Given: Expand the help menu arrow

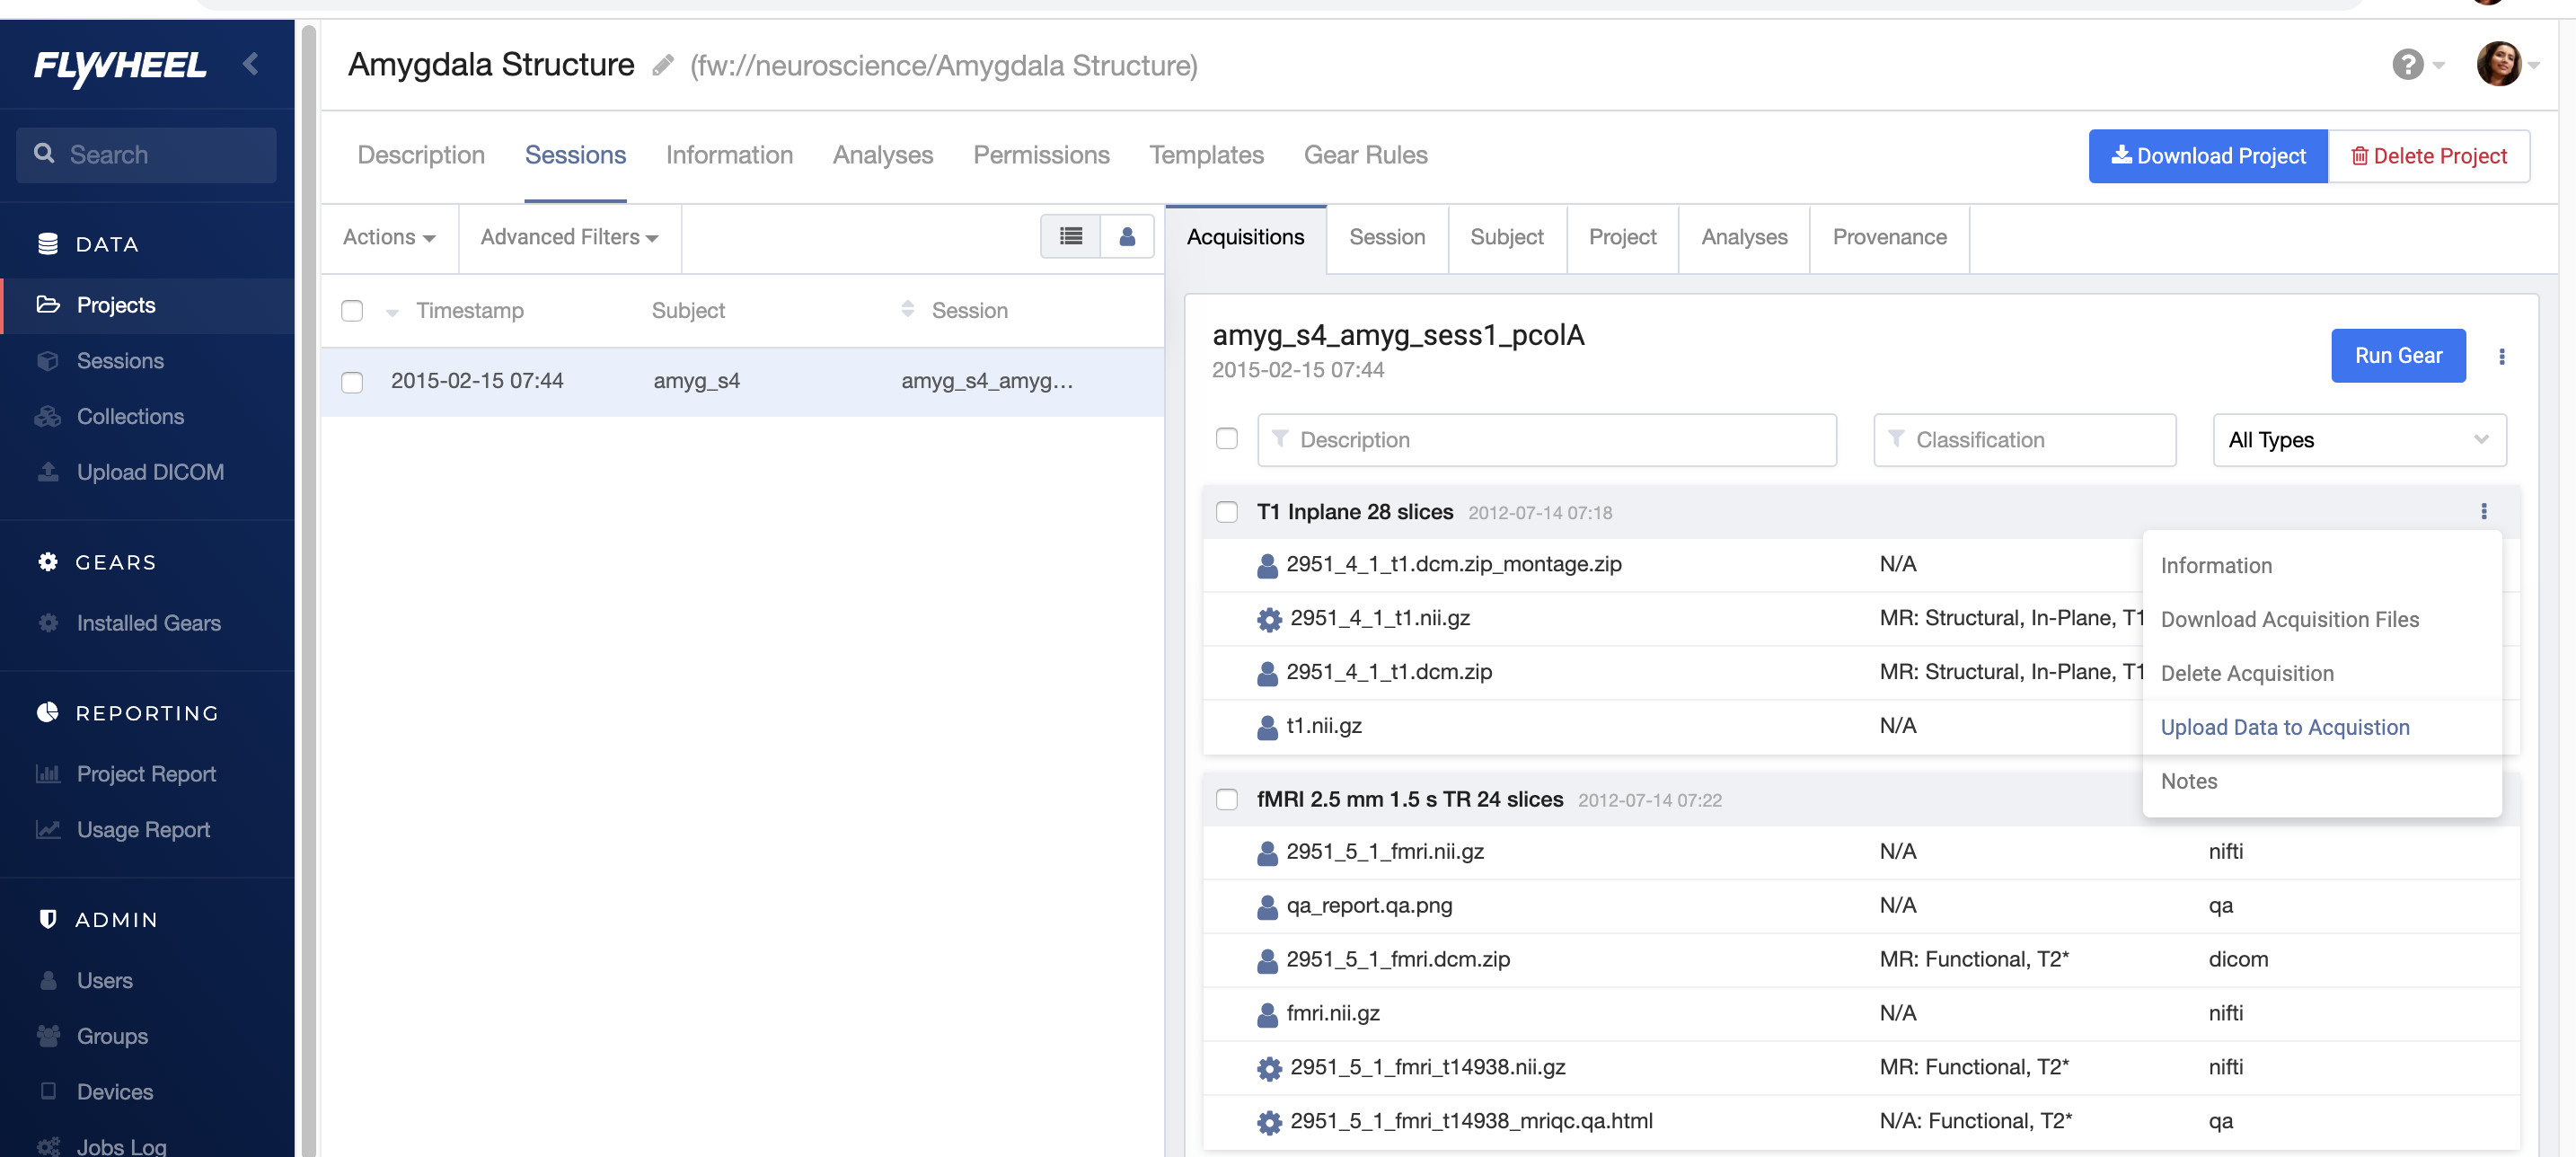Looking at the screenshot, I should pyautogui.click(x=2438, y=66).
